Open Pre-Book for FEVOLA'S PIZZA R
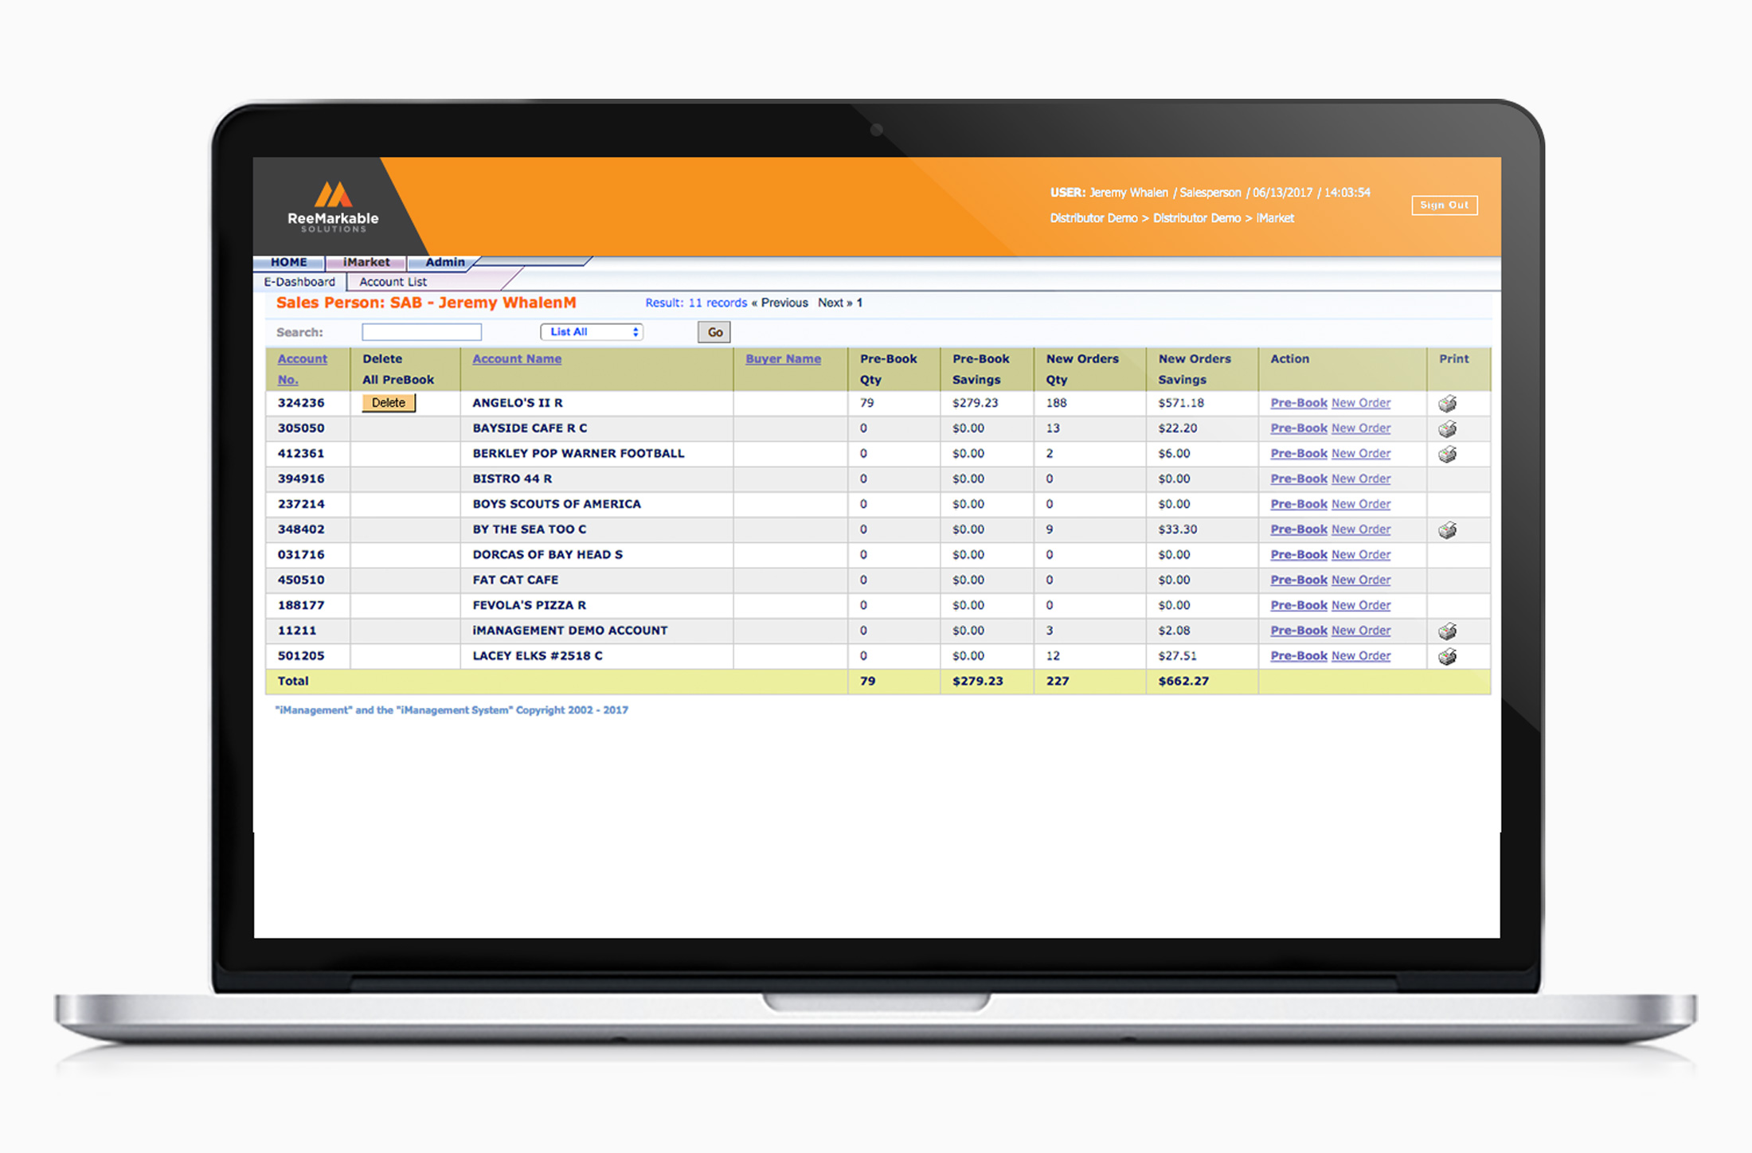Viewport: 1752px width, 1153px height. coord(1299,606)
